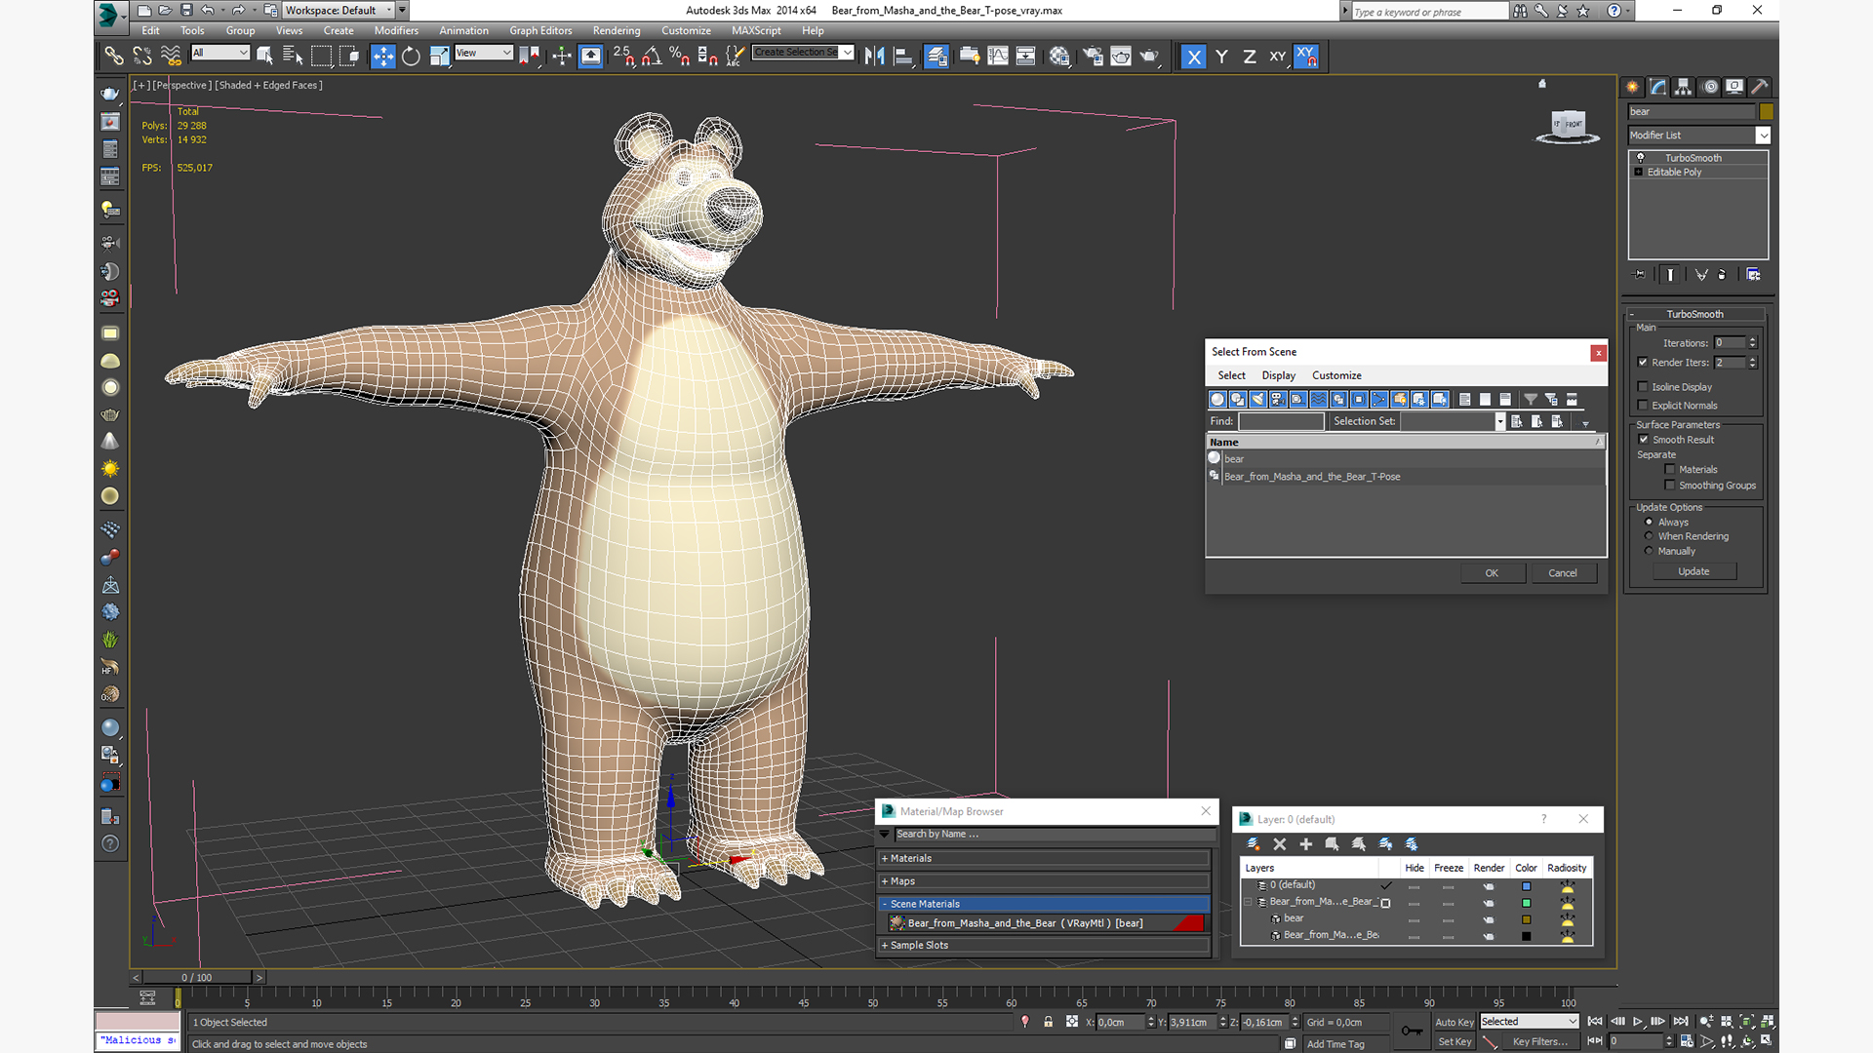Open the Mirror tool
Image resolution: width=1873 pixels, height=1053 pixels.
pos(874,57)
